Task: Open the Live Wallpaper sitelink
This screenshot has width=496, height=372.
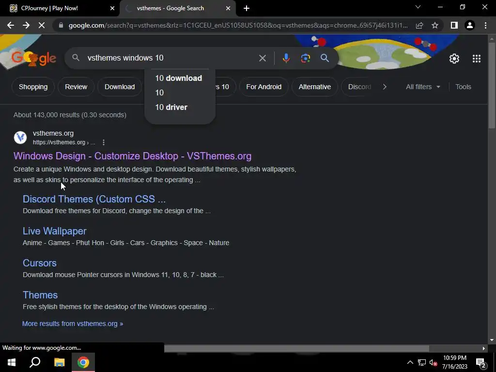Action: tap(54, 231)
